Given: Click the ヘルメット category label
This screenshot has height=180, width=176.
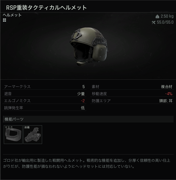Looking at the screenshot, I should [12, 15].
